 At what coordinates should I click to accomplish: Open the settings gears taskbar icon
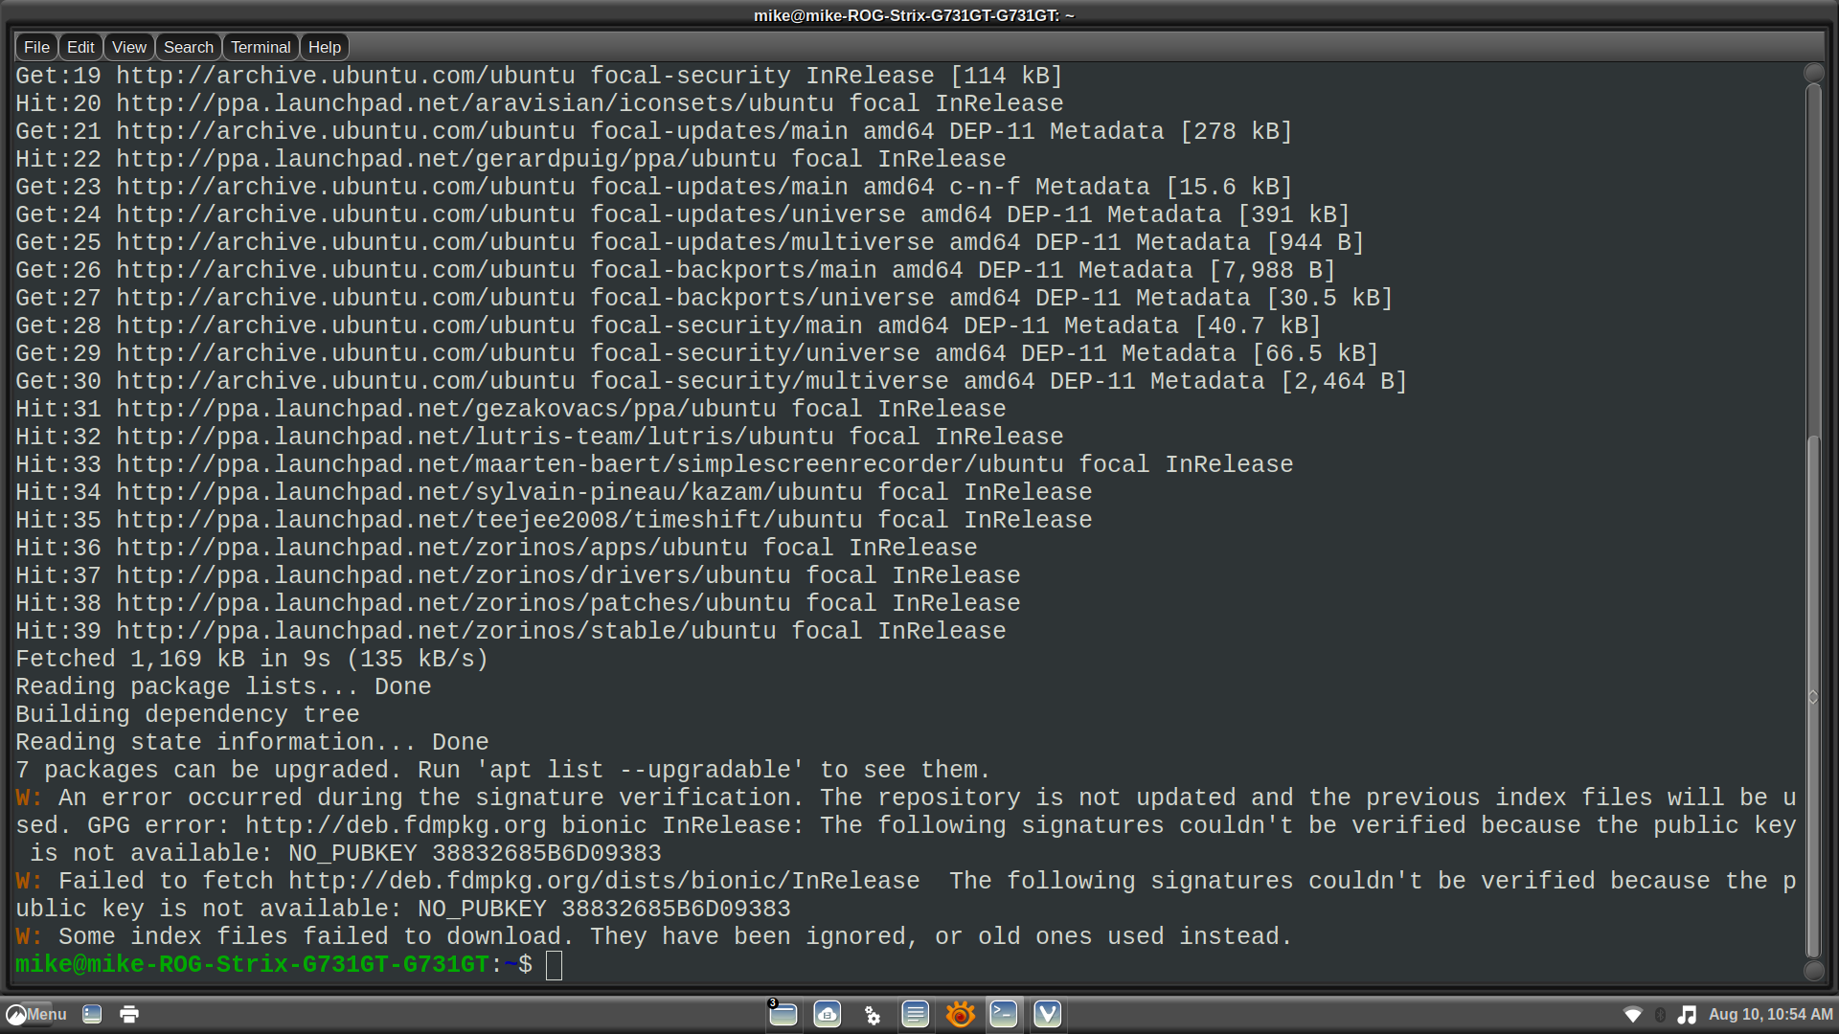(872, 1014)
